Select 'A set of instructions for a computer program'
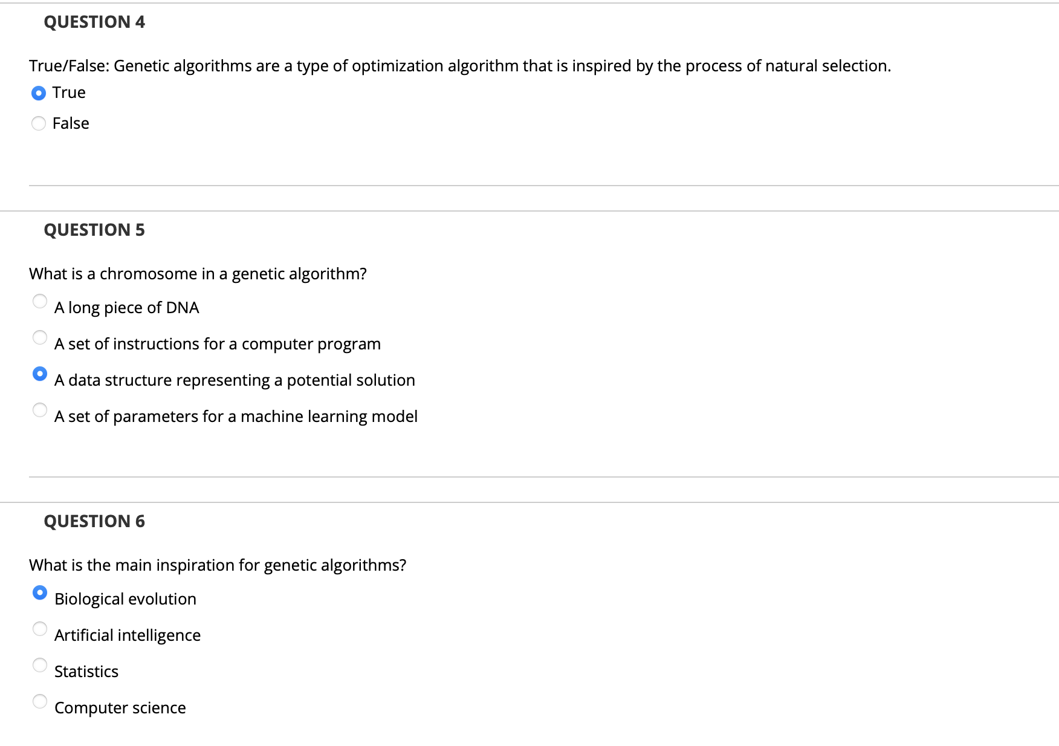Screen dimensions: 1059x746 40,337
